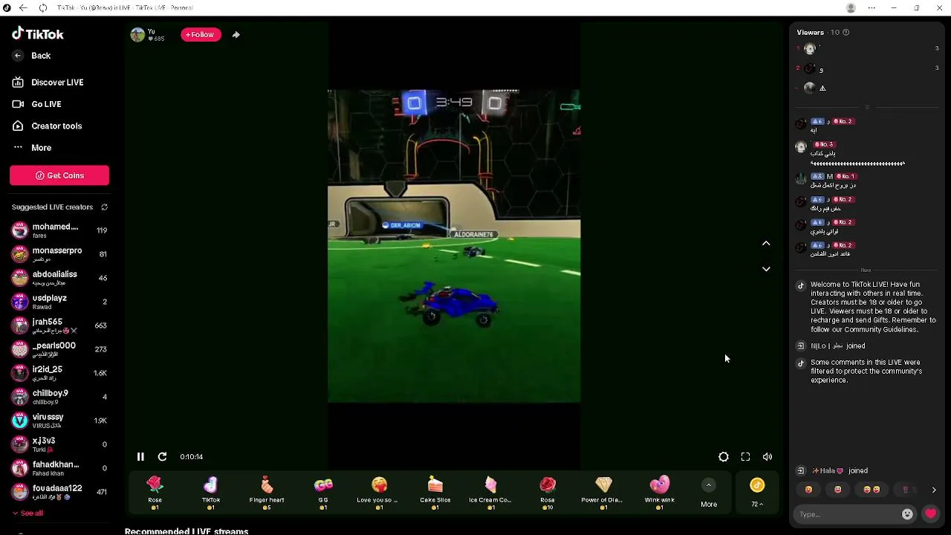The image size is (951, 535).
Task: Reload the live stream with the refresh icon
Action: pyautogui.click(x=162, y=457)
